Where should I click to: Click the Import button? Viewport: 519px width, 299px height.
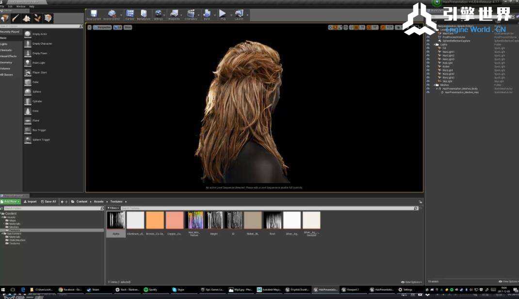click(x=30, y=202)
